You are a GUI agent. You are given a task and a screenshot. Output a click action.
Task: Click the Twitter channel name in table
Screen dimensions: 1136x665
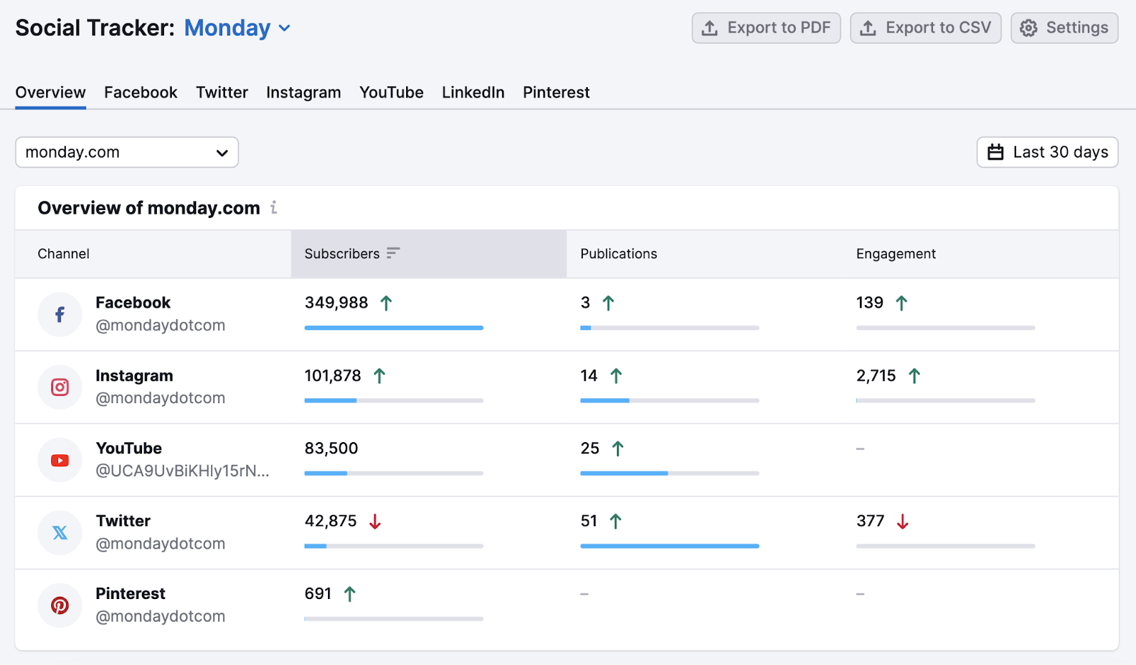(x=123, y=521)
